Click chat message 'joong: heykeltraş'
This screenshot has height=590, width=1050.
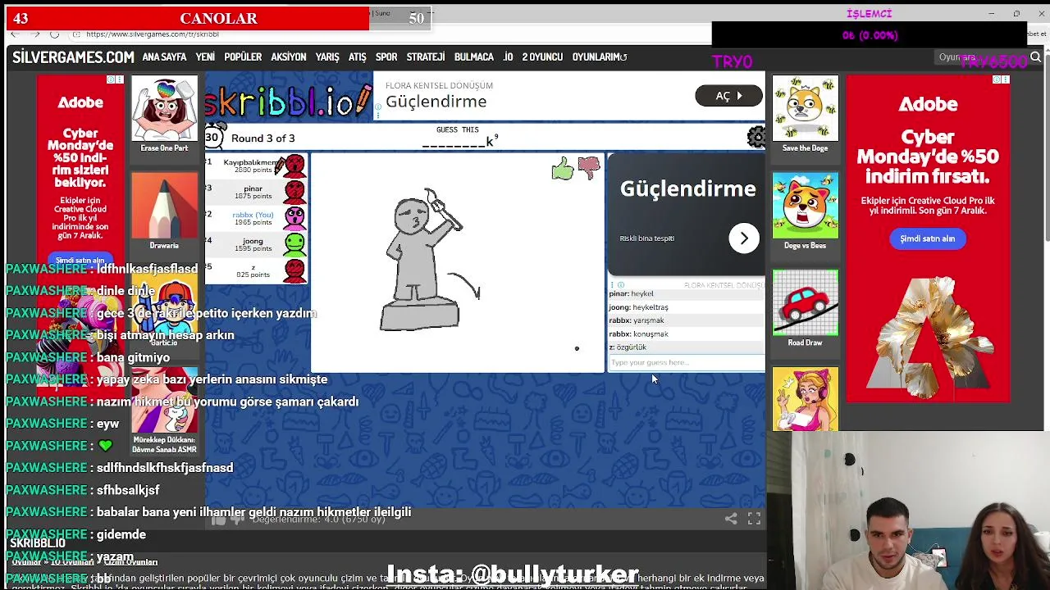click(x=638, y=307)
